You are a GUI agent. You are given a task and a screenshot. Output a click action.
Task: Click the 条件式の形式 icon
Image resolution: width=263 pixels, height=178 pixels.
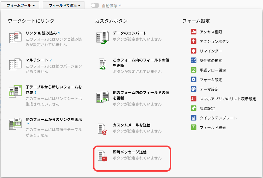point(193,60)
